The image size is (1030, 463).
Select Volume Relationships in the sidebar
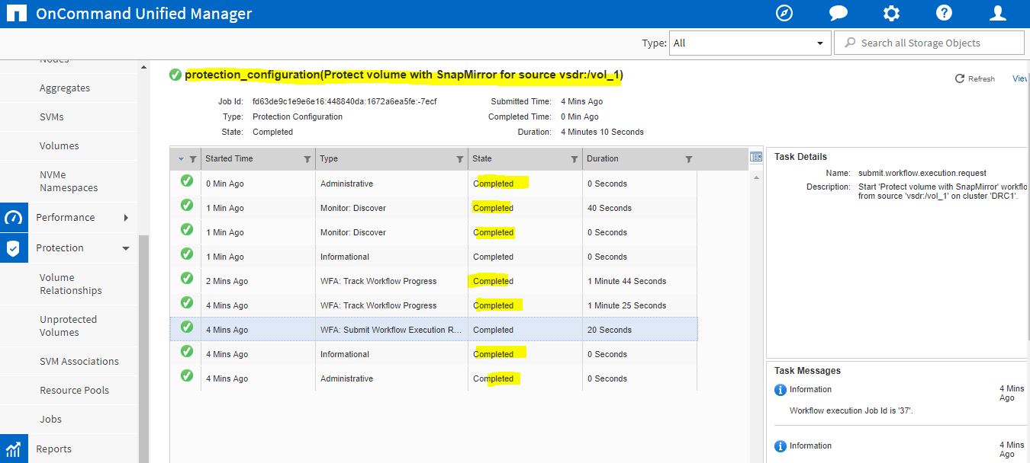[69, 283]
